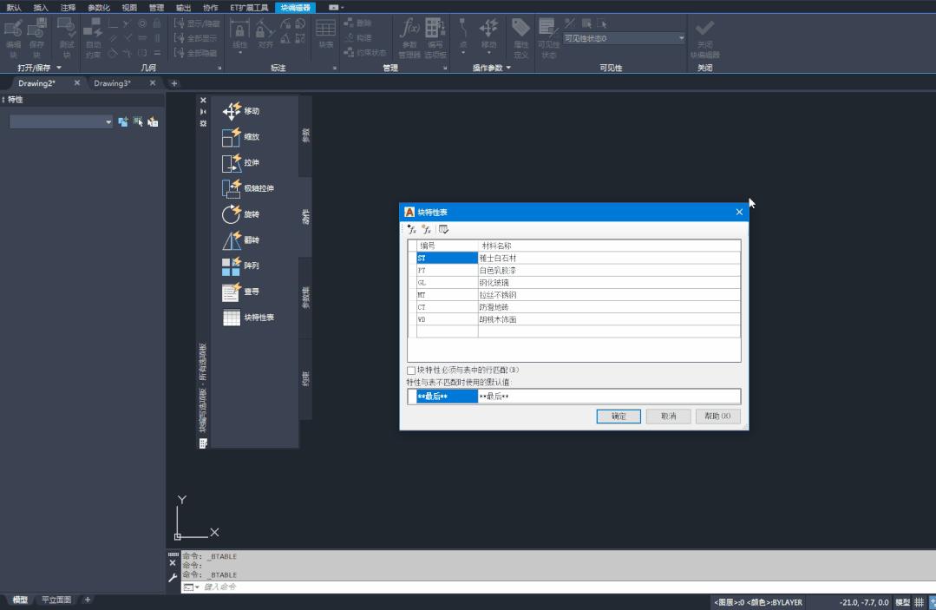Click the add properties fx icon in dialog

(412, 229)
